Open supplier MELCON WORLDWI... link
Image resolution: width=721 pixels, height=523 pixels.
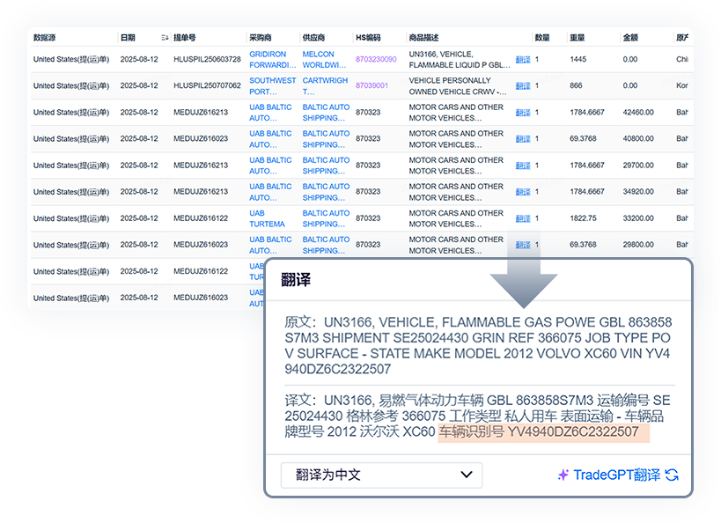325,59
